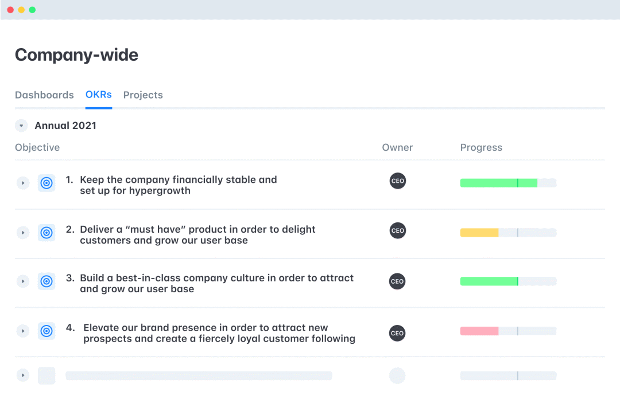Click the target icon for the company culture objective
This screenshot has height=396, width=620.
[x=46, y=281]
